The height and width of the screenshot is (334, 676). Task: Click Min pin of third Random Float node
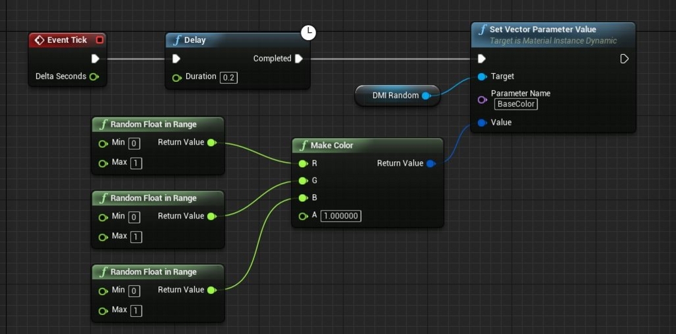coord(103,291)
